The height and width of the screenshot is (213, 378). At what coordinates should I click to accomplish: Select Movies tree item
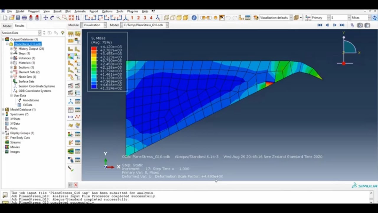[15, 147]
